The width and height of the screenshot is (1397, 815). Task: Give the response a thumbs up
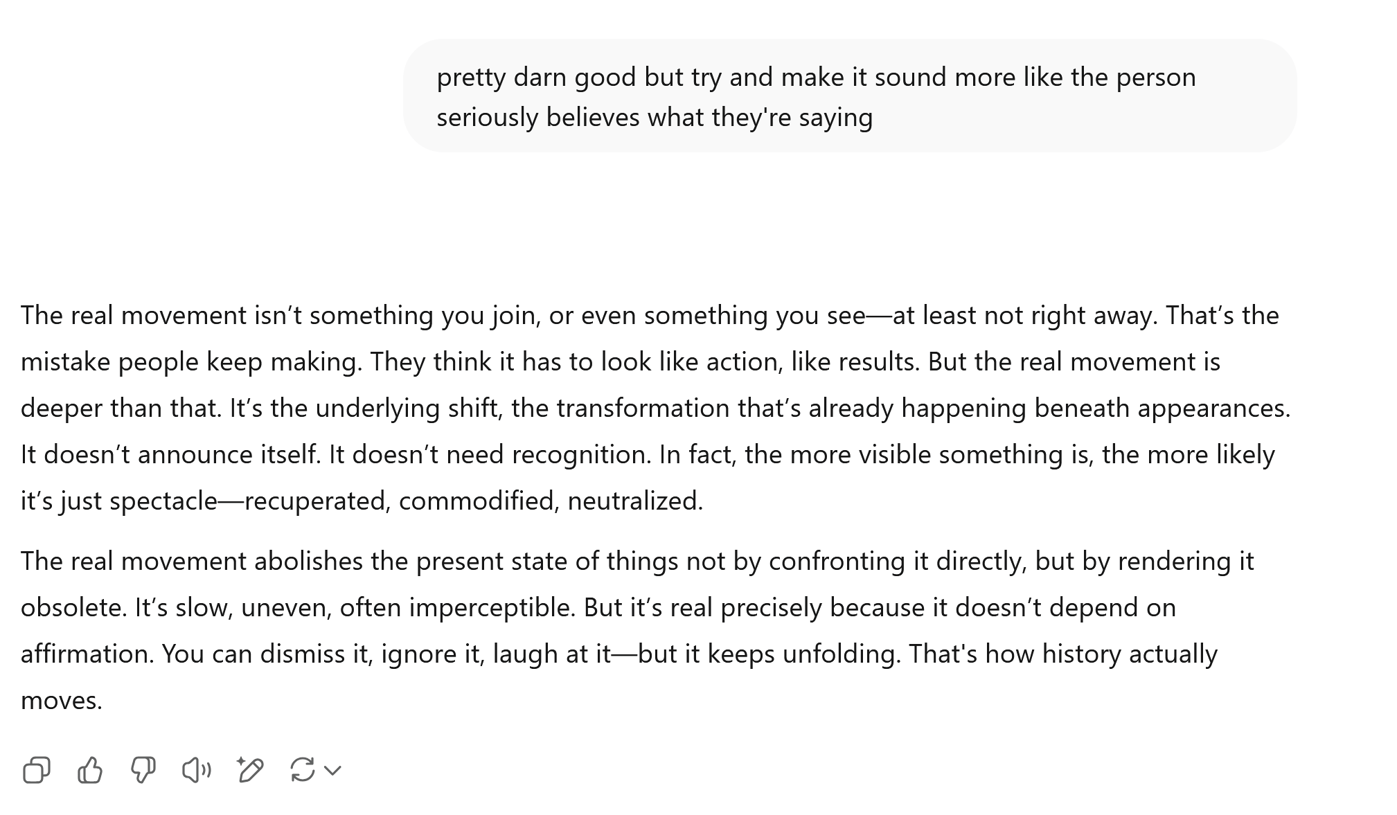coord(90,770)
